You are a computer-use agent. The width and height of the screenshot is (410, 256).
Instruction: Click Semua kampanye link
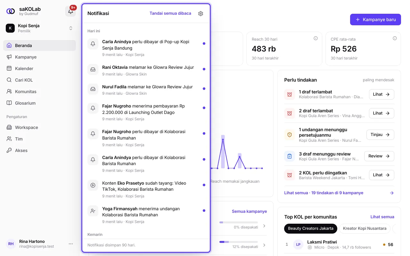(249, 212)
